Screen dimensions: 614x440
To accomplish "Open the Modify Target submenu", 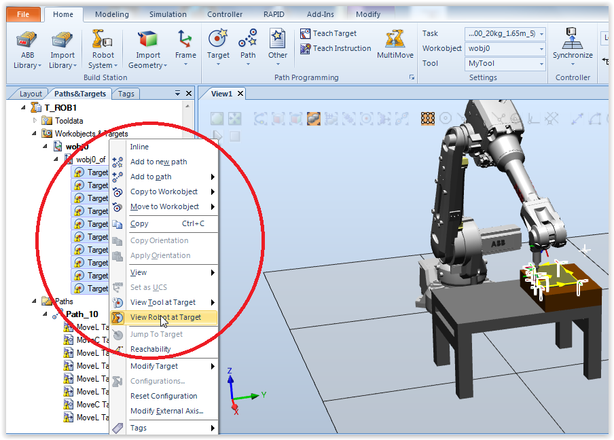I will [164, 366].
